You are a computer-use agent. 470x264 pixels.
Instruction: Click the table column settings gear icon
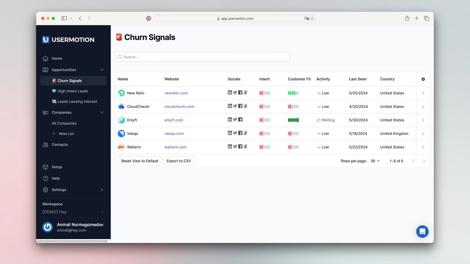click(423, 79)
